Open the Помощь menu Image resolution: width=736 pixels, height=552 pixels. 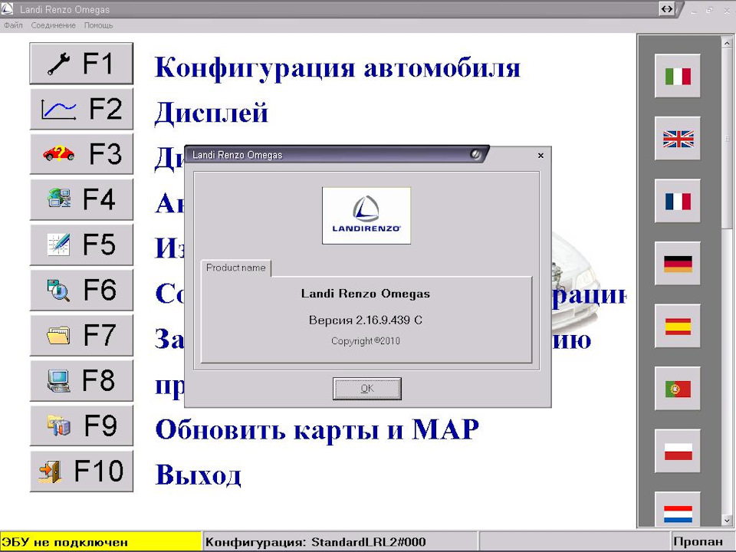click(x=99, y=25)
